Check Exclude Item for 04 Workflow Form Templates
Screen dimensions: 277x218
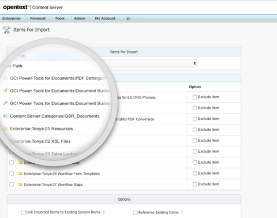point(195,174)
